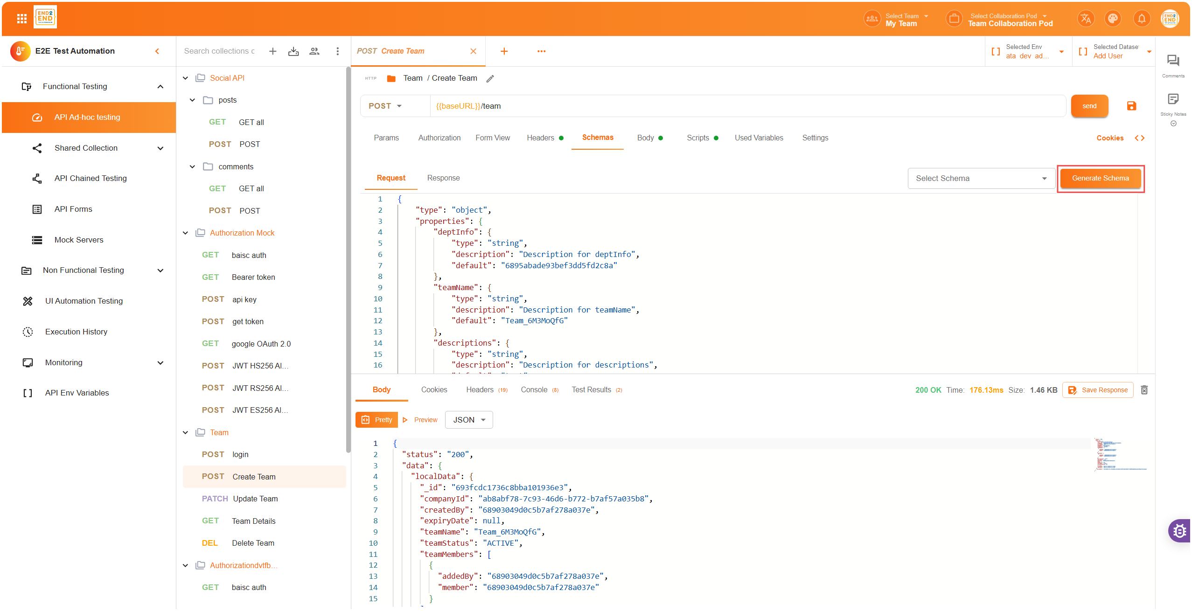
Task: Click the Generate Schema button
Action: [x=1100, y=178]
